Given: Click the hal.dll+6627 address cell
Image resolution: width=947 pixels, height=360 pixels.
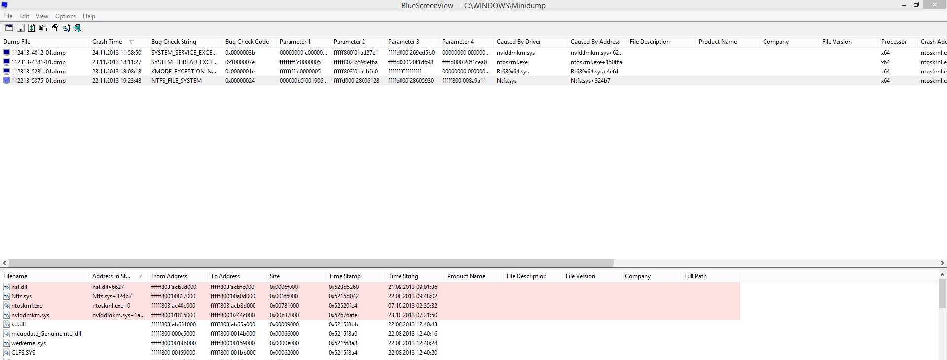Looking at the screenshot, I should click(108, 287).
